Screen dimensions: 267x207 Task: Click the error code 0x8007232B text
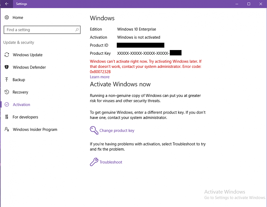click(x=100, y=72)
